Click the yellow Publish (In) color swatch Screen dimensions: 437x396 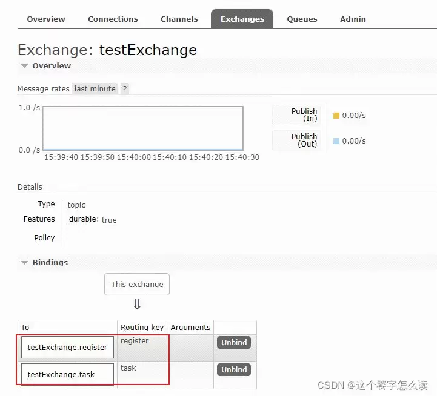tap(336, 115)
